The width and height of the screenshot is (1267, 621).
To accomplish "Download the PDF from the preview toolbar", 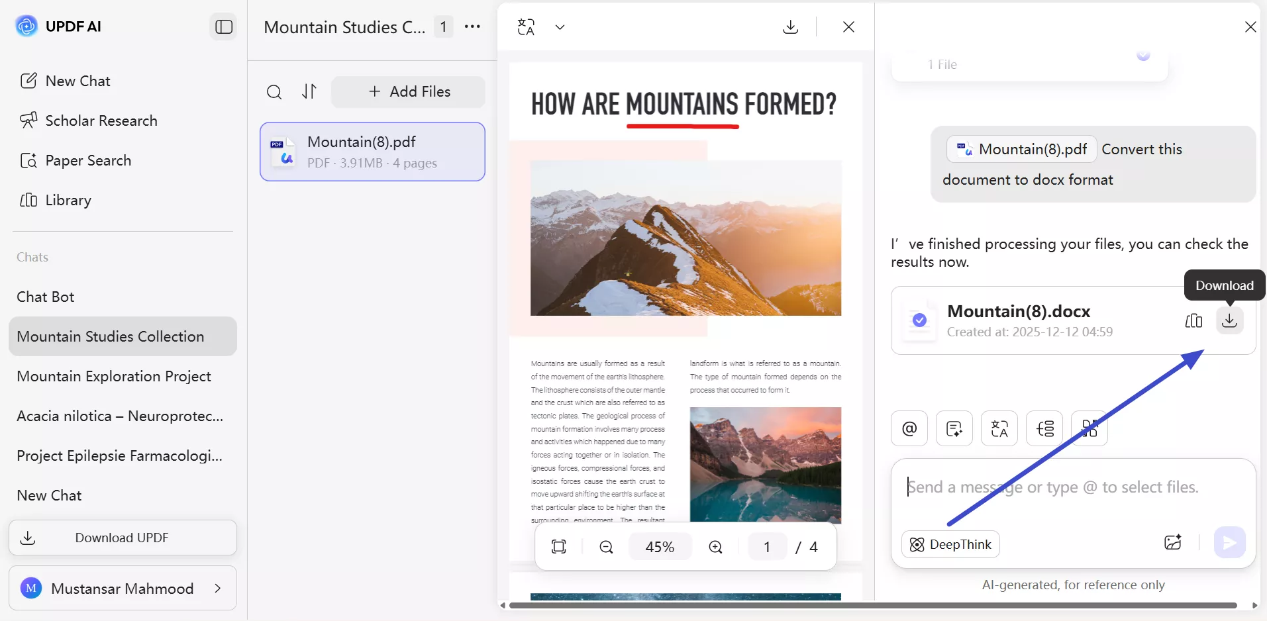I will click(790, 27).
